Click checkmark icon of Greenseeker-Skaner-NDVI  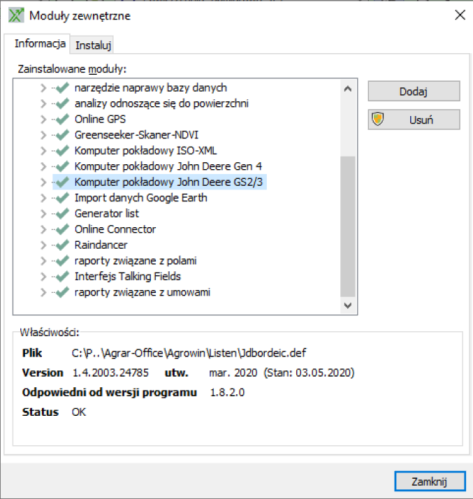(63, 135)
